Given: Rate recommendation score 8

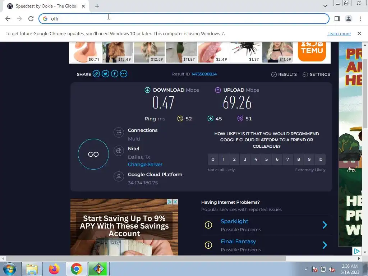Looking at the screenshot, I should 299,159.
